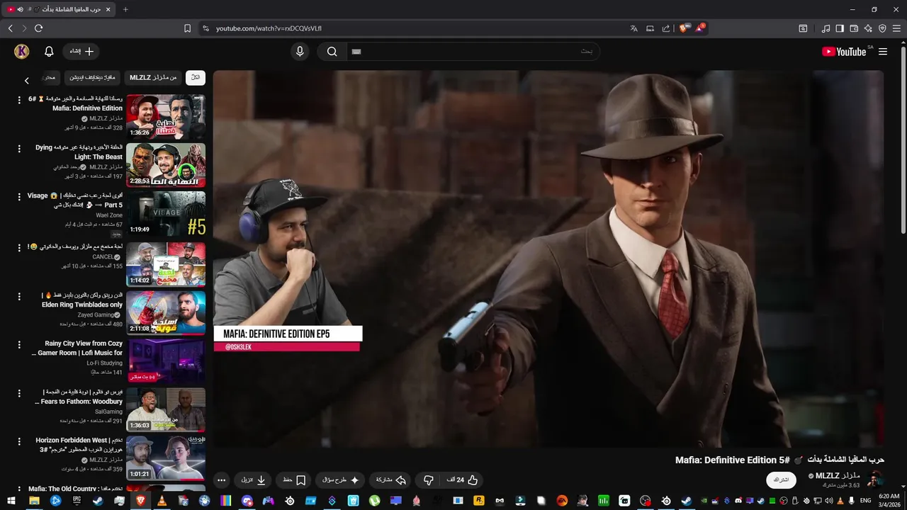Open the YouTube account avatar menu
Screen dimensions: 907x510
point(22,51)
